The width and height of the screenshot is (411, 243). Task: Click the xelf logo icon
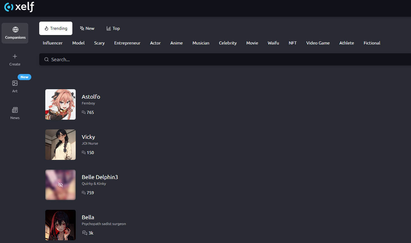point(9,7)
